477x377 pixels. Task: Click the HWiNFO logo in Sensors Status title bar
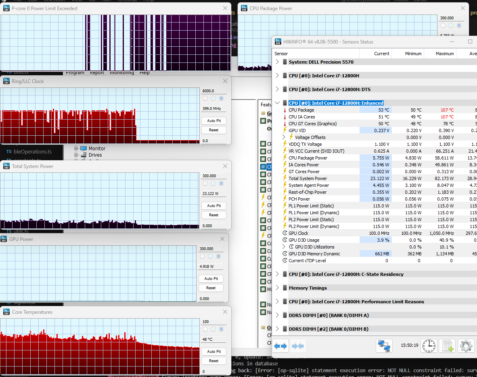278,41
